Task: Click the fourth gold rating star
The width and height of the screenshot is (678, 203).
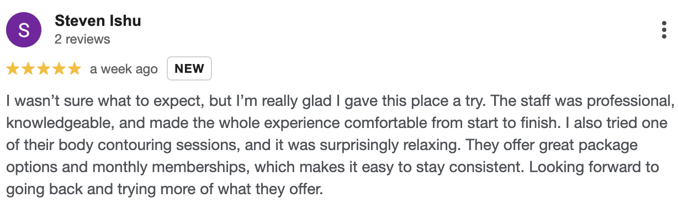Action: coord(59,69)
